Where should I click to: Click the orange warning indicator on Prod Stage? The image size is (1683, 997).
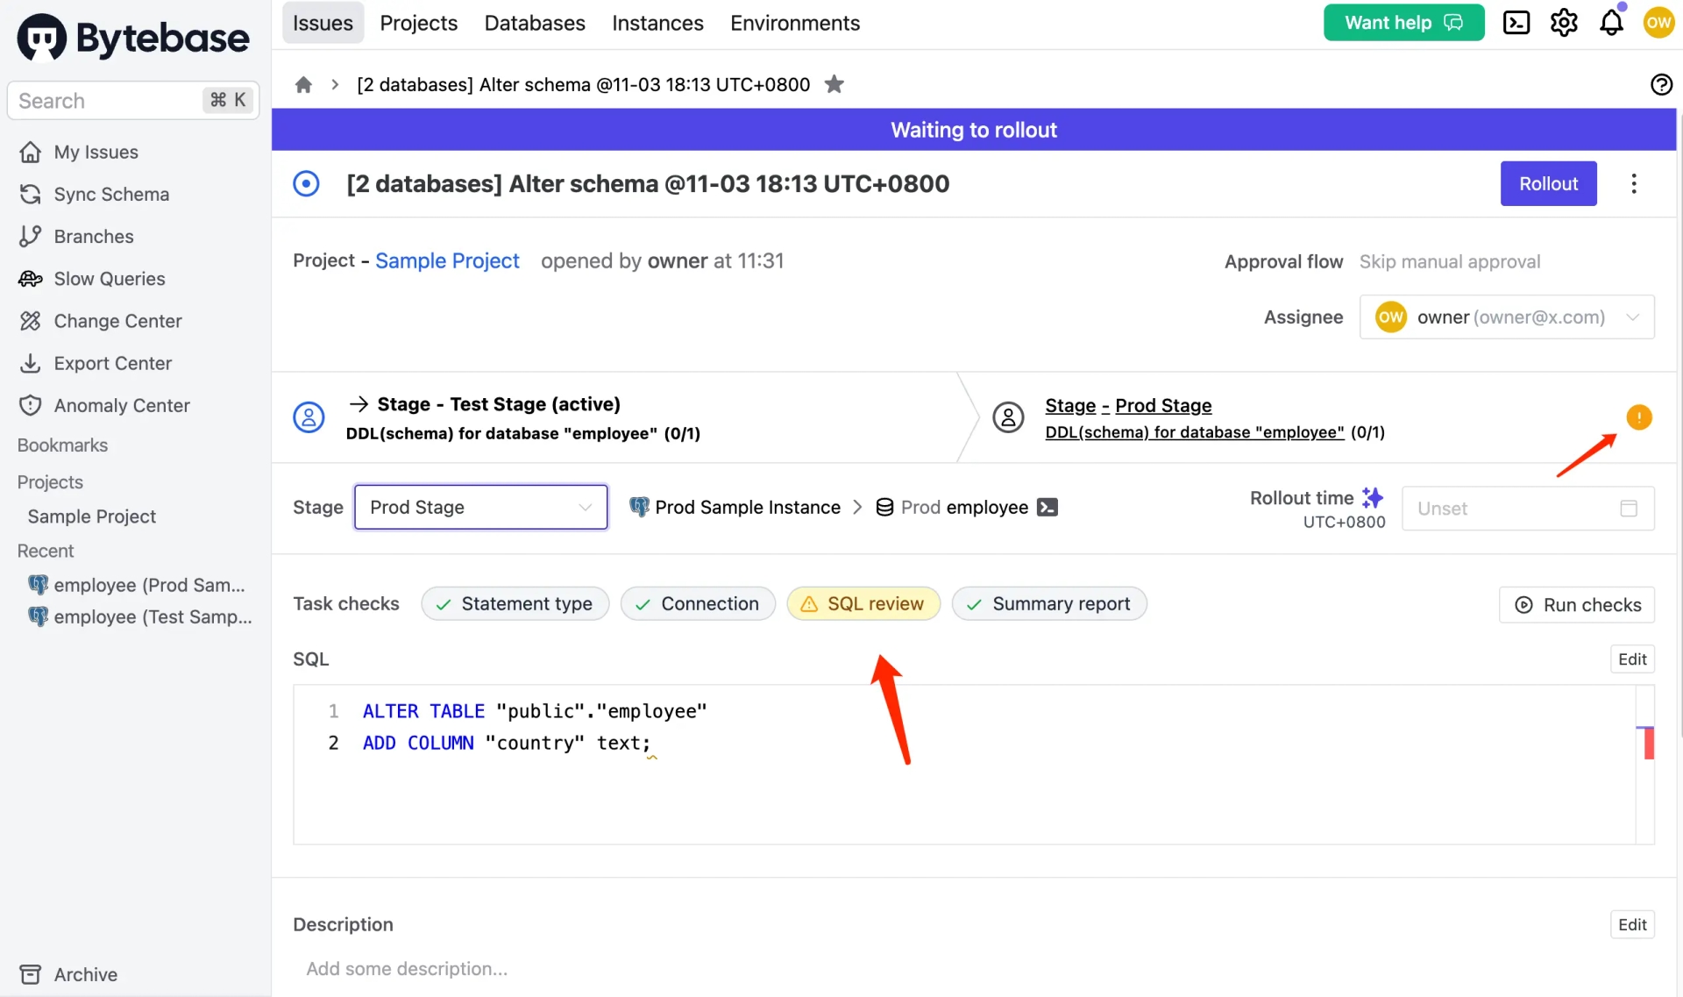click(x=1638, y=417)
